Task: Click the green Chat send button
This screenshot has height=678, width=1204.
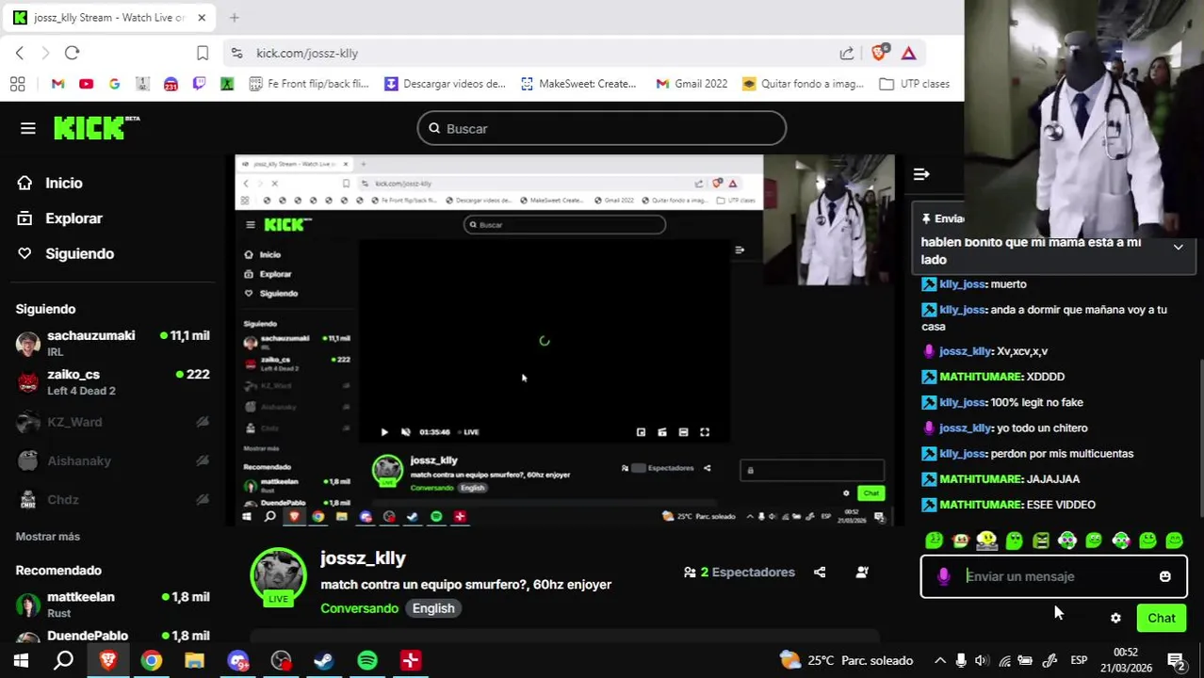Action: point(1161,619)
